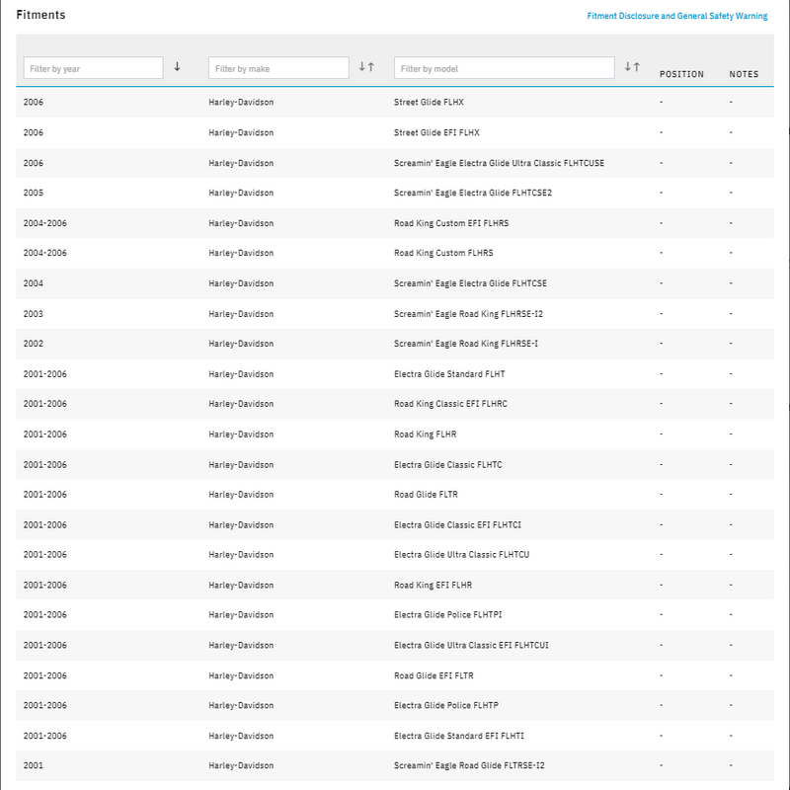
Task: Click the Screamin' Eagle Road King FLHRSE-I2 entry
Action: [x=467, y=314]
